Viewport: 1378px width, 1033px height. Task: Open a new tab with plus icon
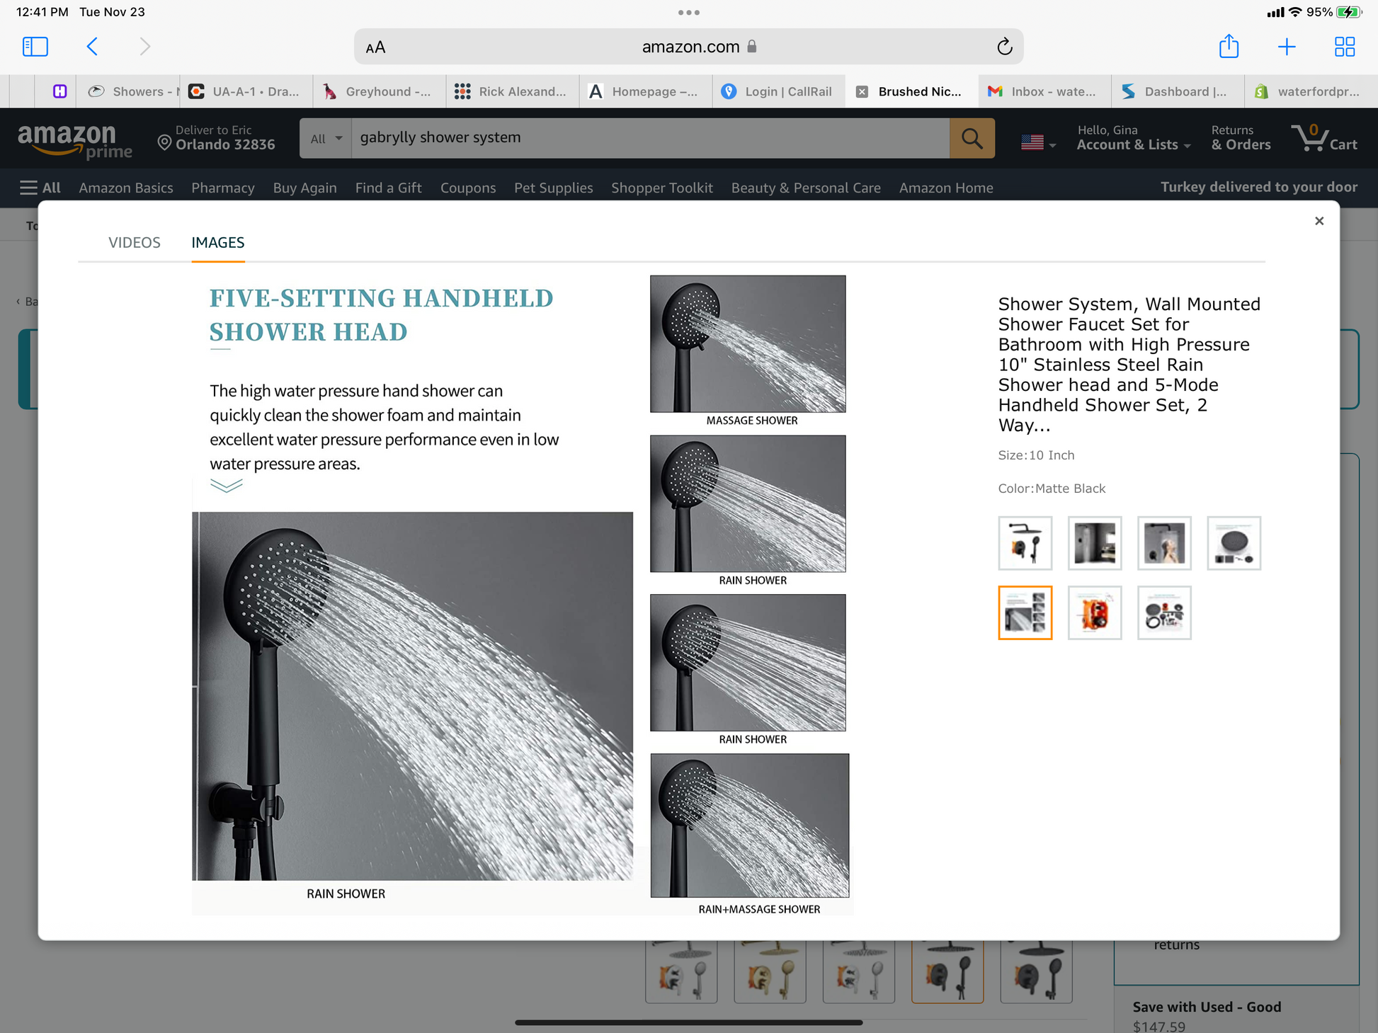[x=1287, y=47]
